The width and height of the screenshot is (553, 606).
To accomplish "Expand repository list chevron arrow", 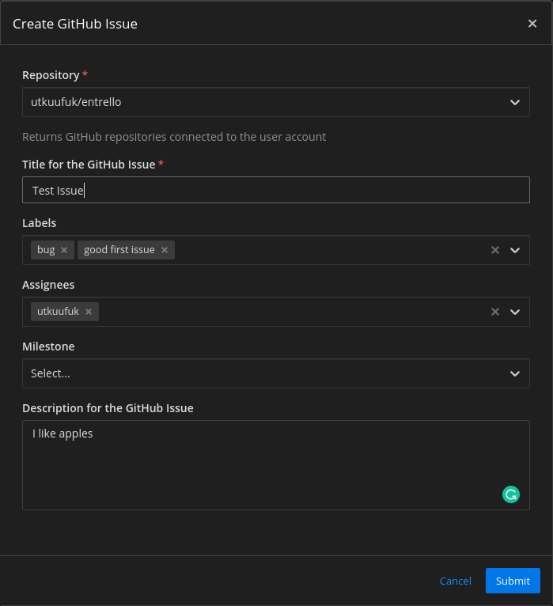I will pyautogui.click(x=515, y=102).
